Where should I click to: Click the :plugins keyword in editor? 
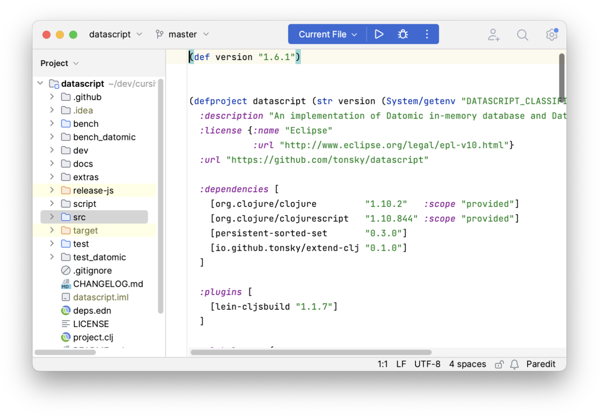click(221, 292)
